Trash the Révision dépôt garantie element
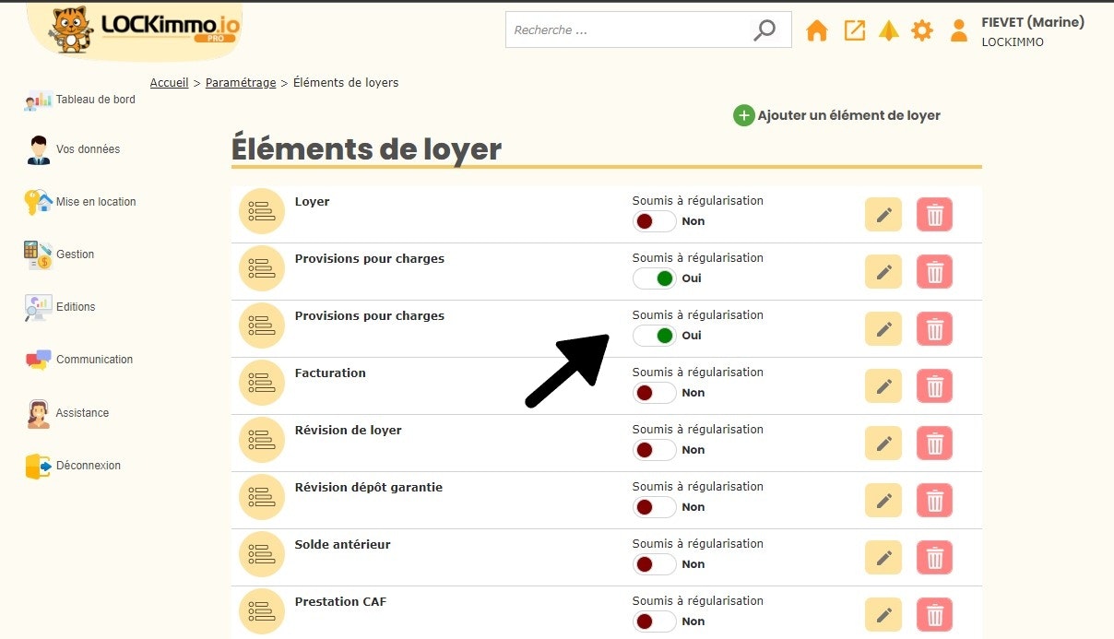 935,501
